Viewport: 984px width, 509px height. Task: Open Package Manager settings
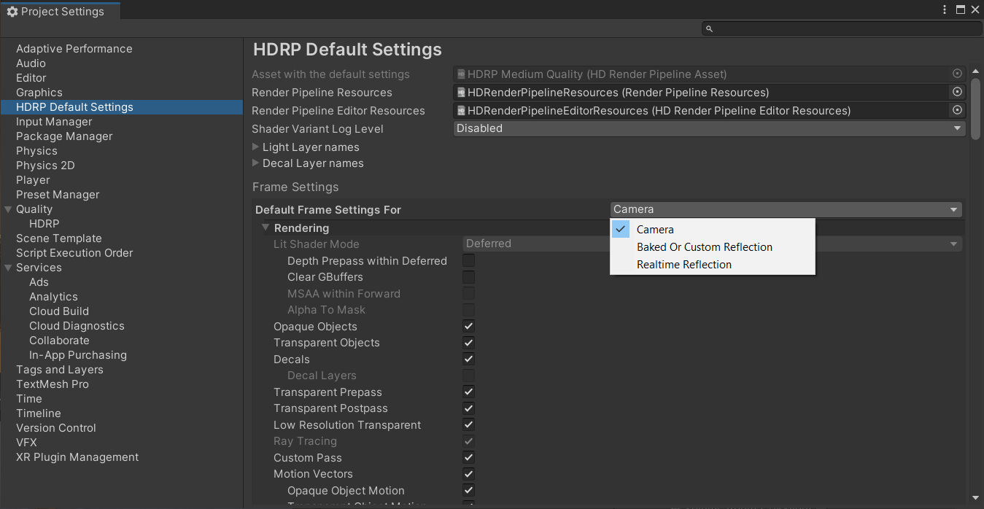[64, 136]
